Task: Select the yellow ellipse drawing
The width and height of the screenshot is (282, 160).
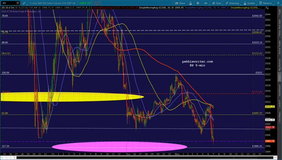Action: pos(72,97)
